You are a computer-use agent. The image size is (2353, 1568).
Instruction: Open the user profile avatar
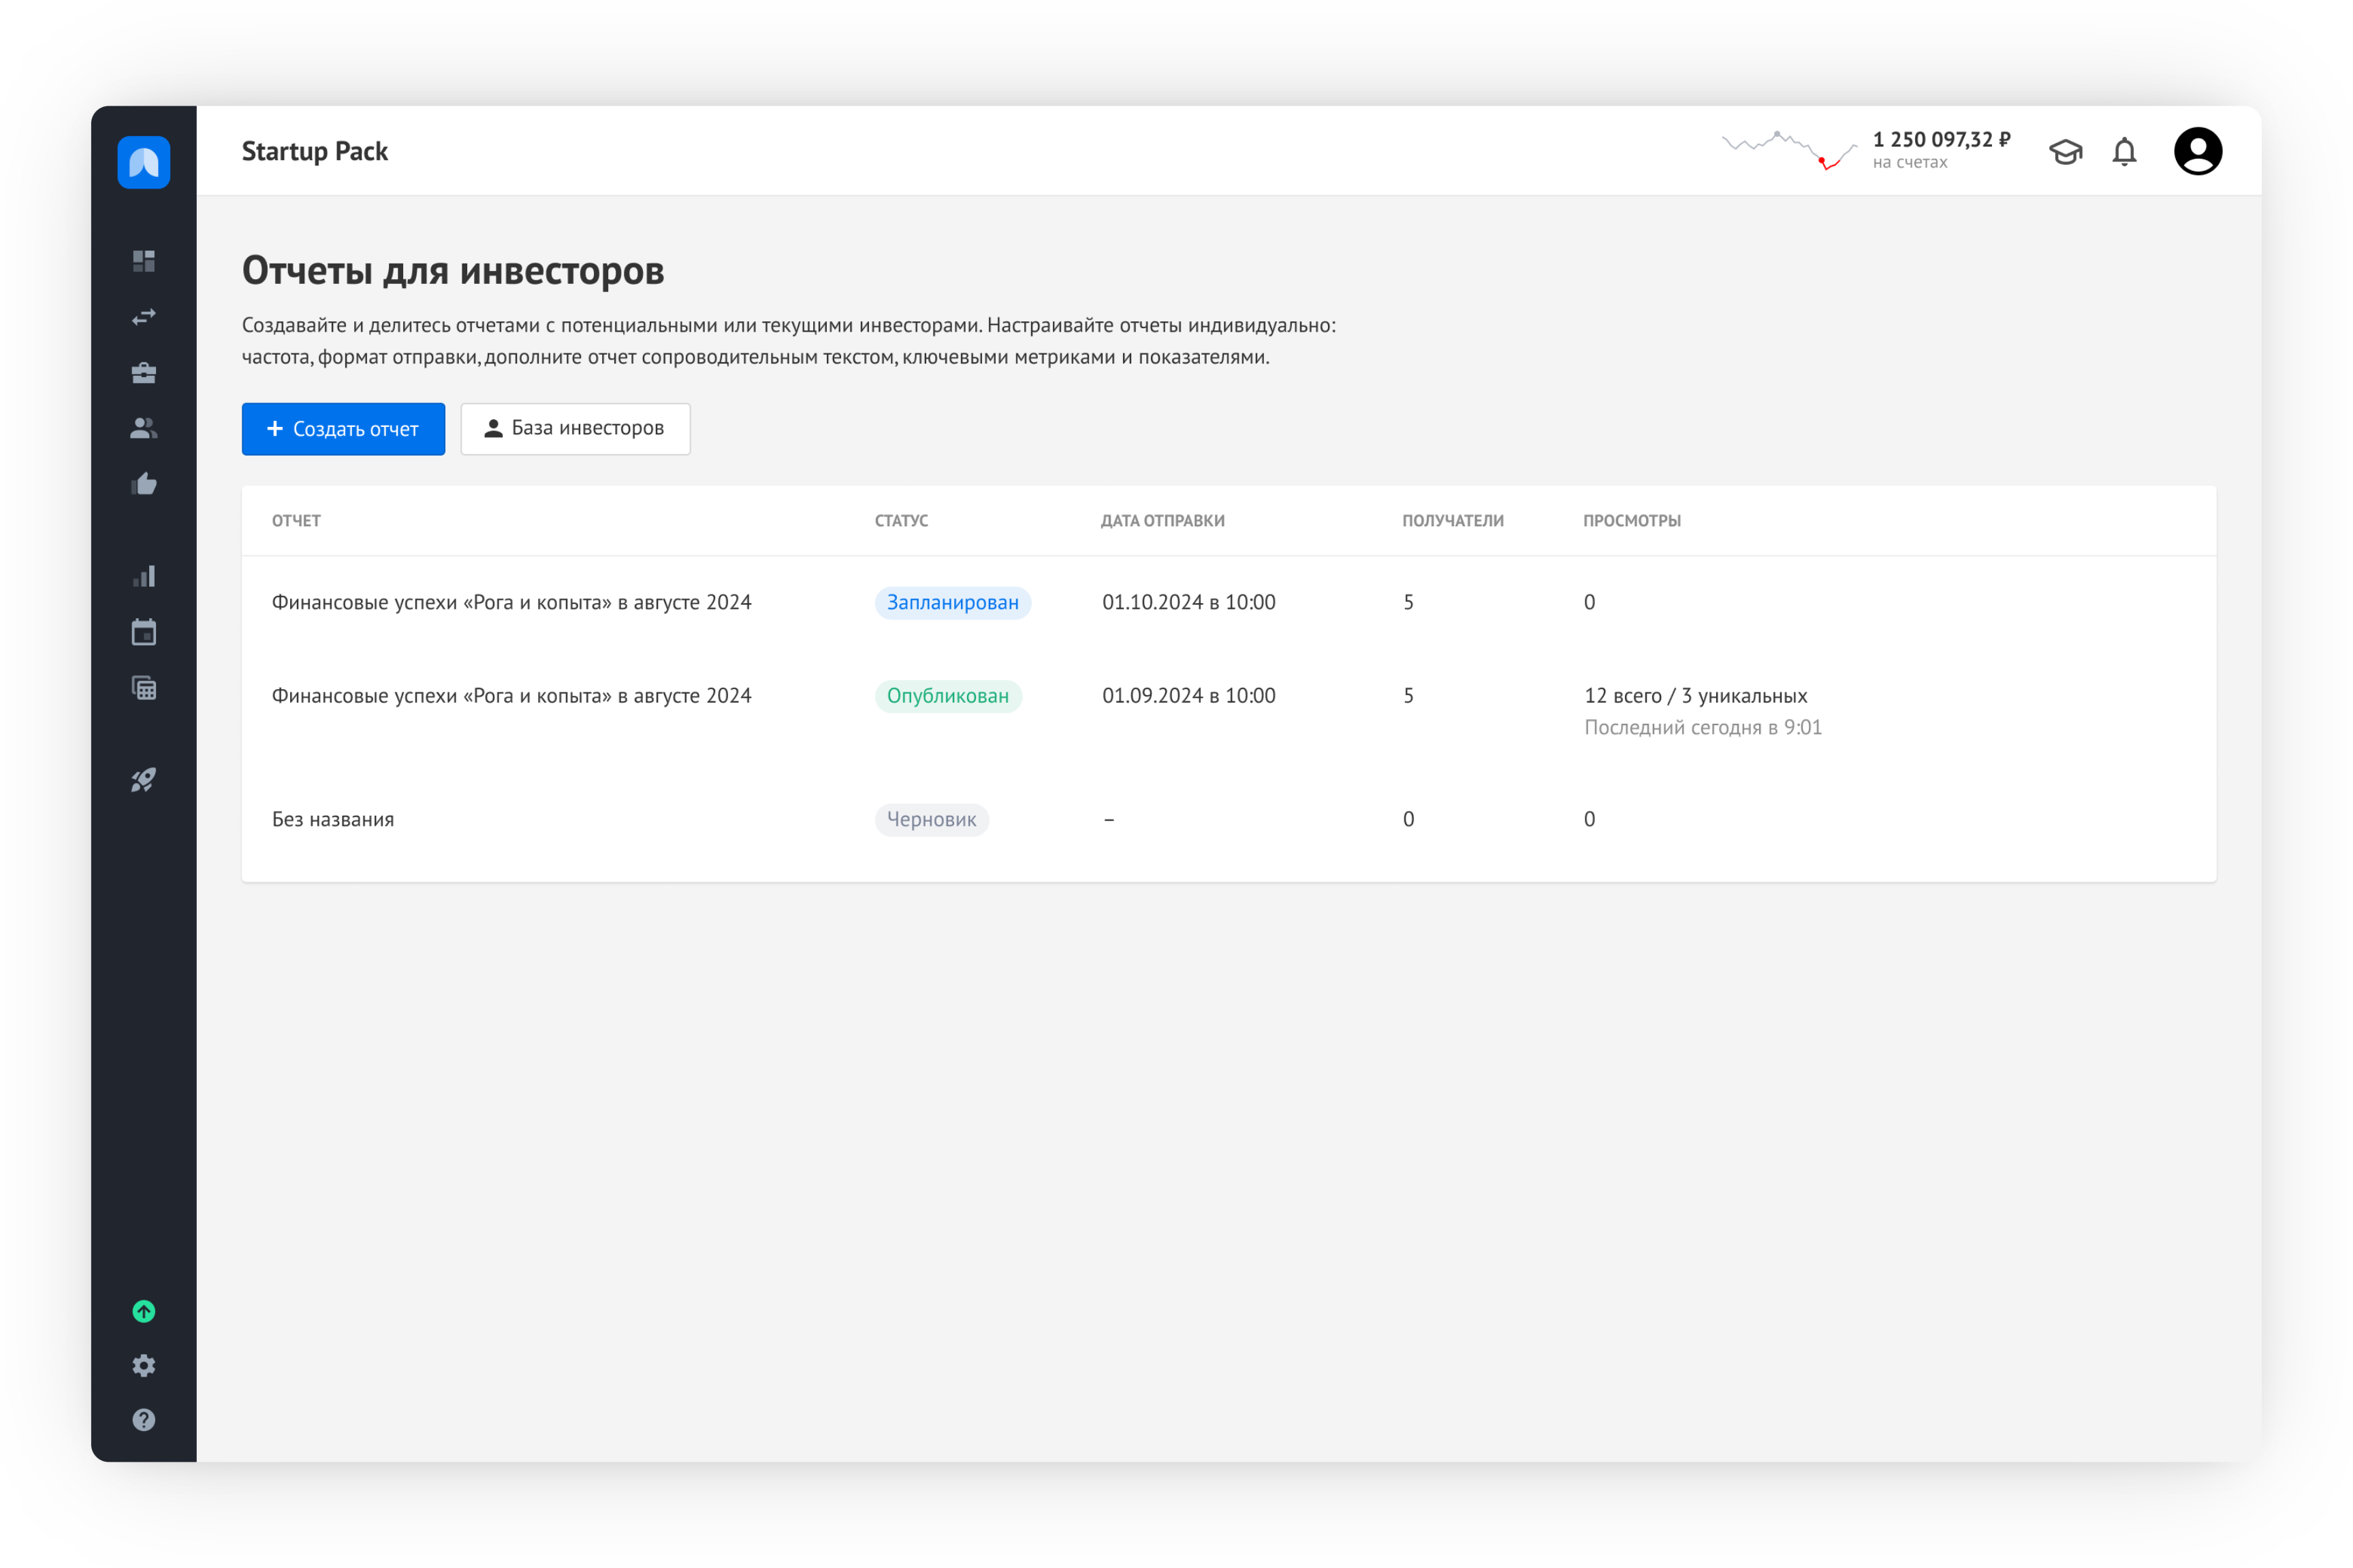[x=2198, y=151]
